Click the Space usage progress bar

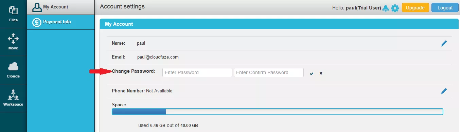pyautogui.click(x=277, y=112)
